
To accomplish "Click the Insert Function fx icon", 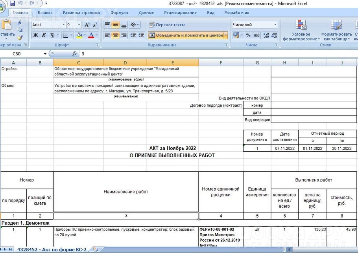I will coord(75,54).
